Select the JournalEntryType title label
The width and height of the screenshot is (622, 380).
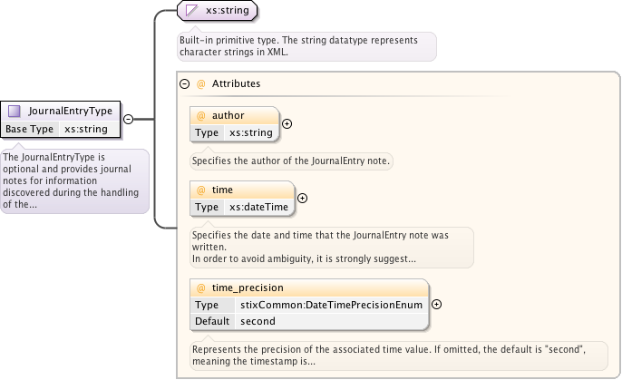coord(71,111)
